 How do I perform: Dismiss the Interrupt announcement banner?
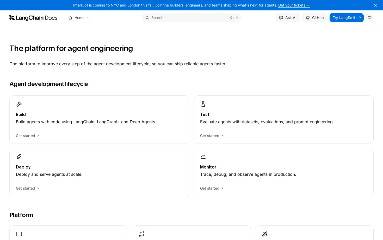[x=375, y=5]
